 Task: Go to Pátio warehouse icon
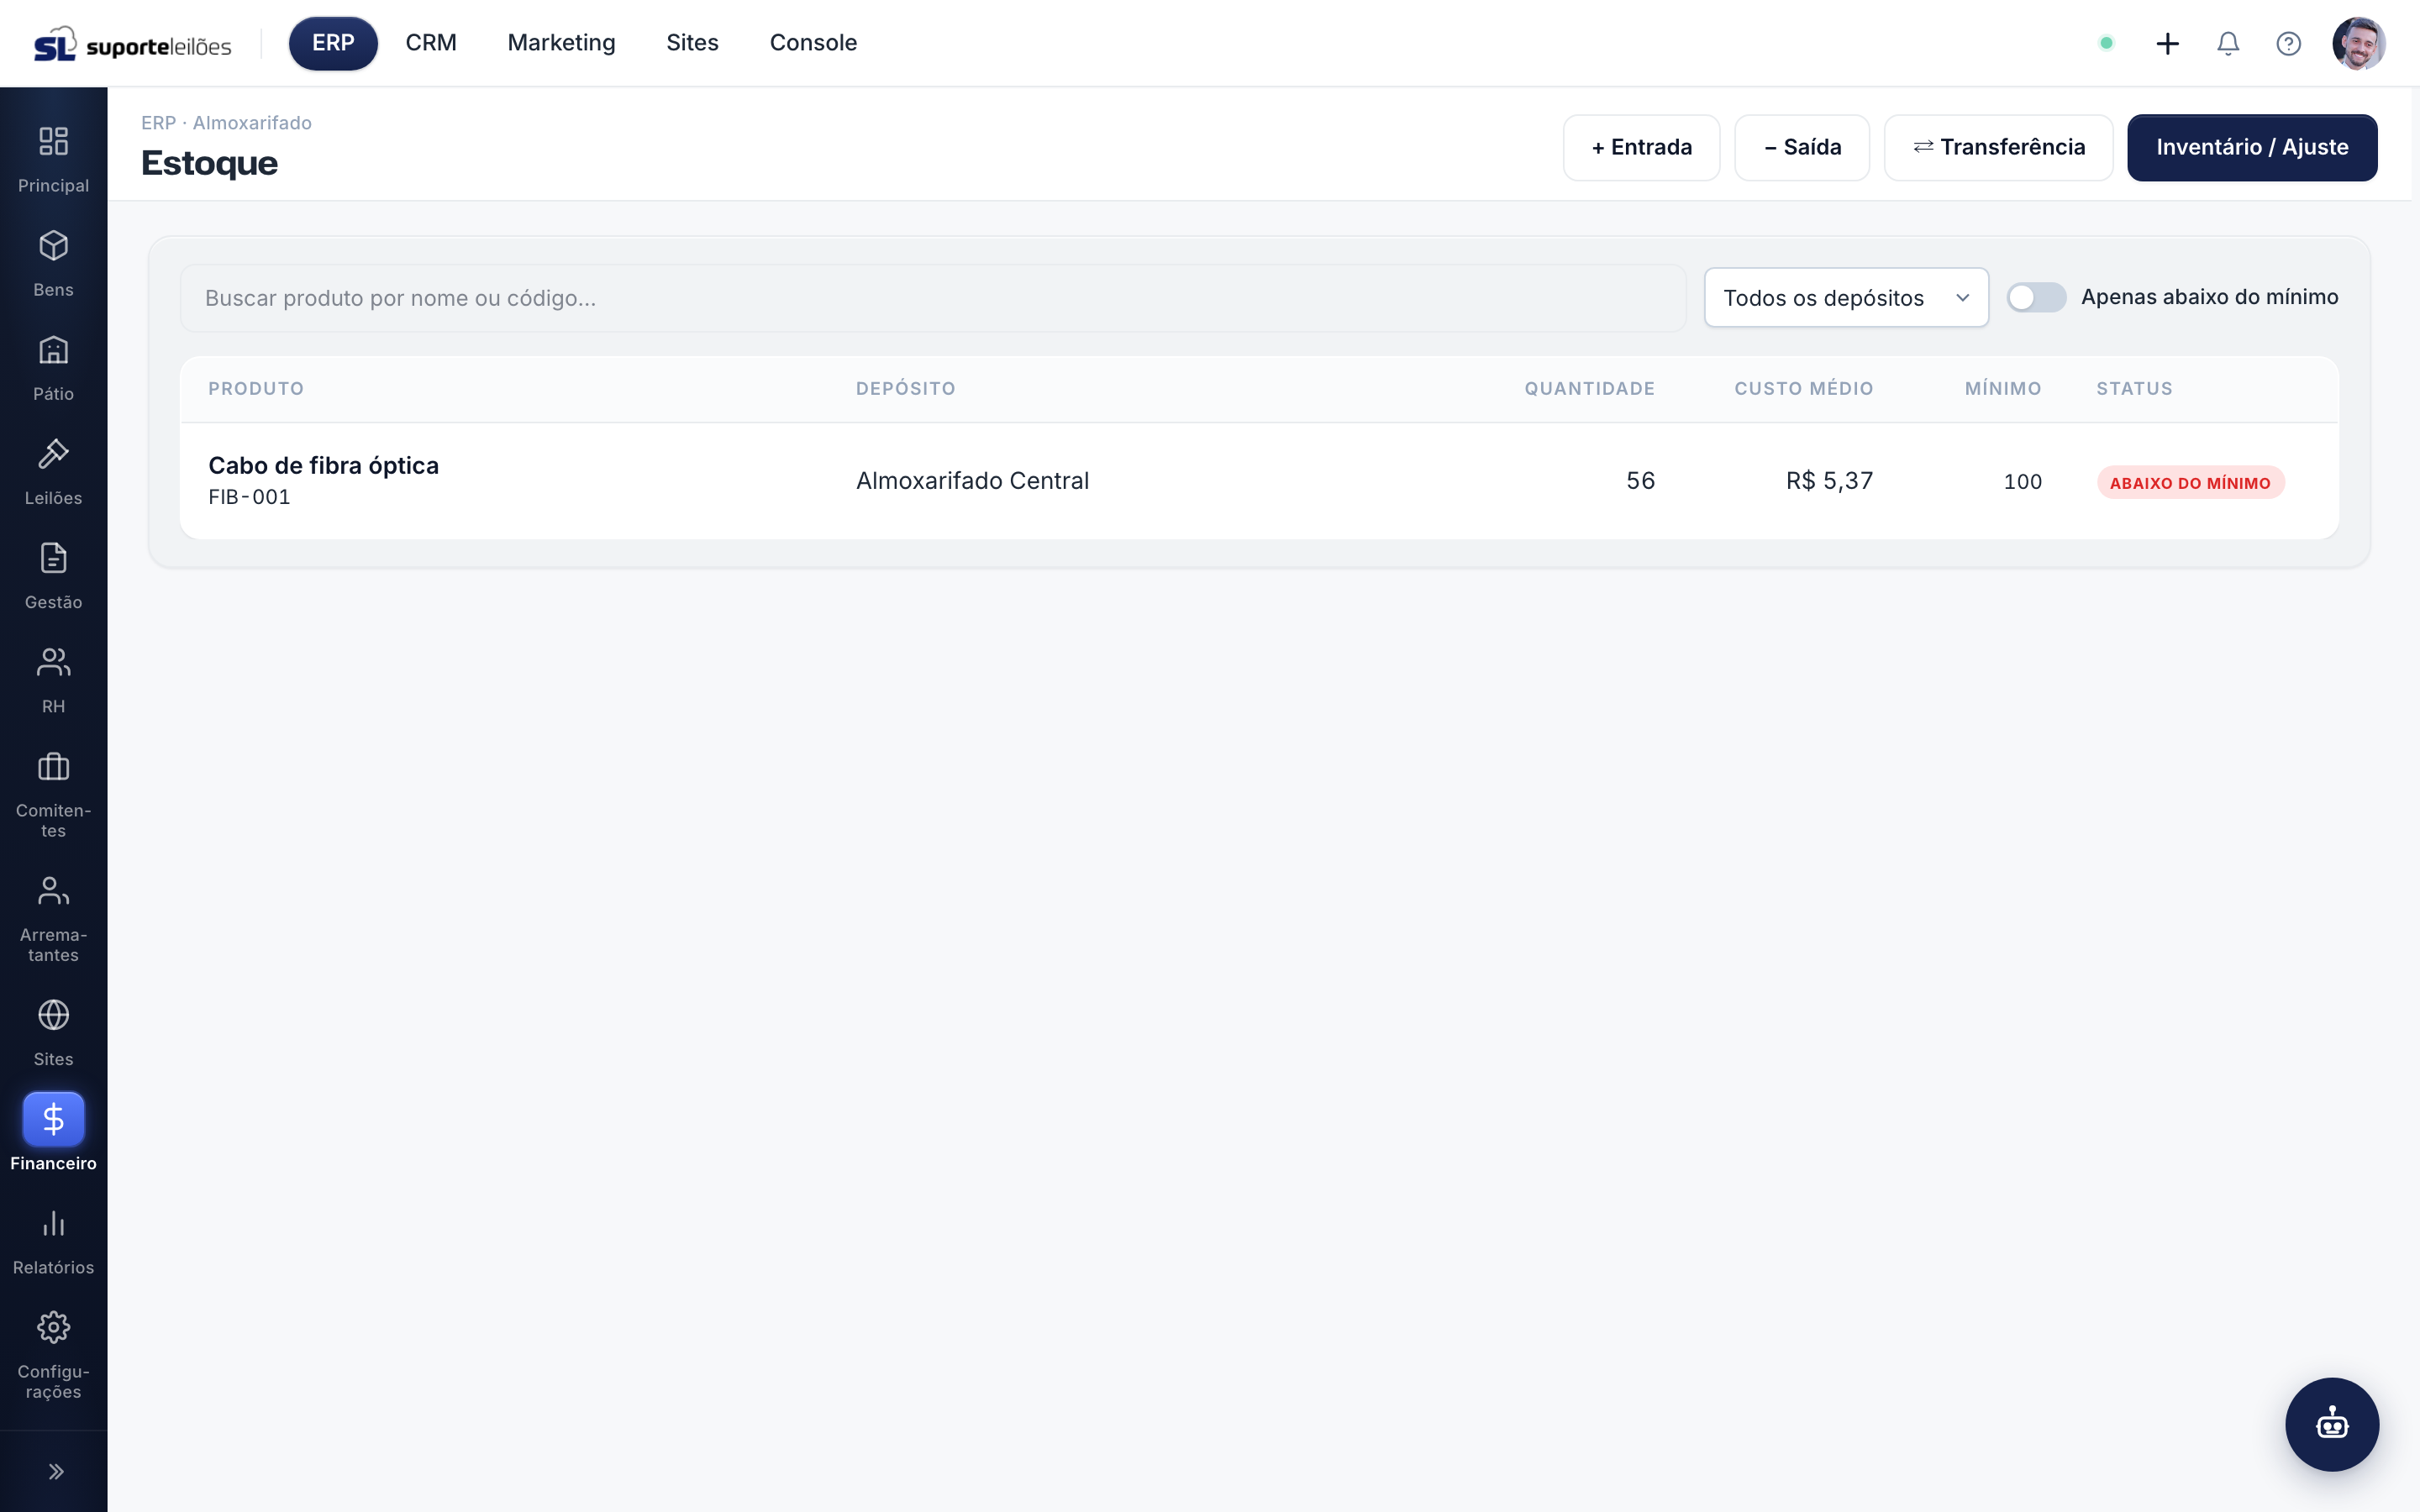[x=53, y=349]
